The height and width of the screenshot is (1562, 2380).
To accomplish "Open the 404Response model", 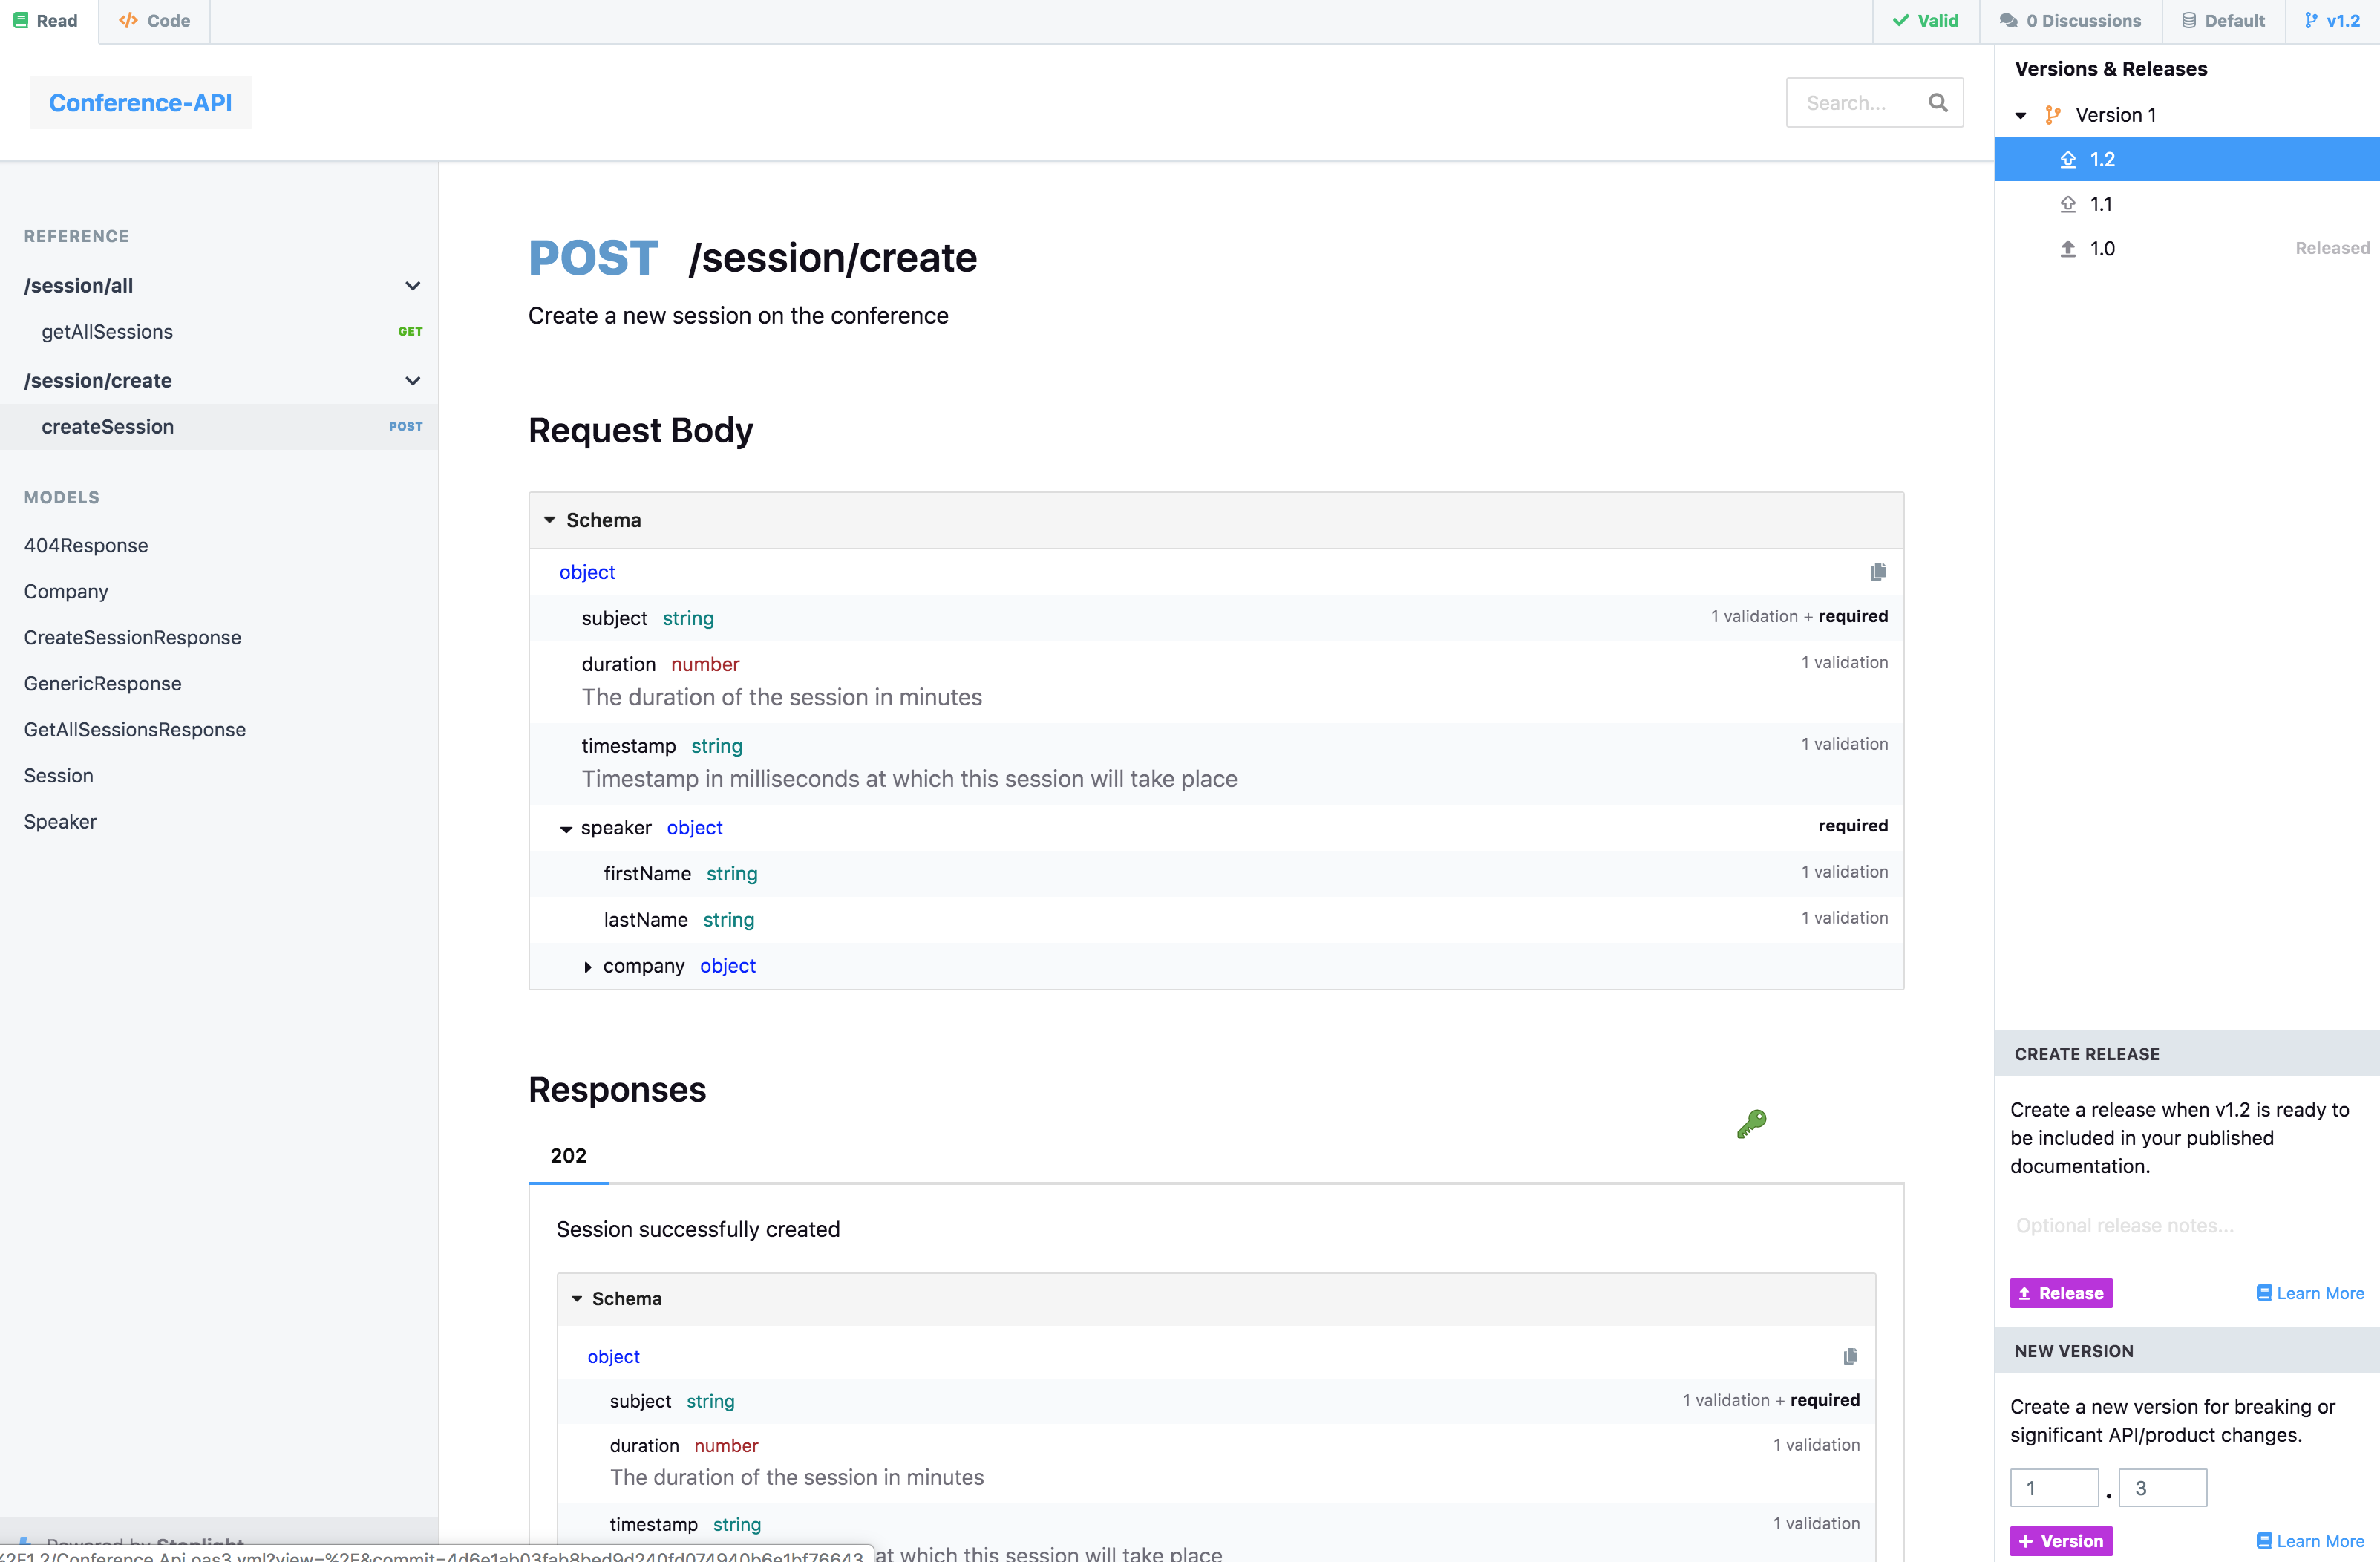I will [x=86, y=545].
